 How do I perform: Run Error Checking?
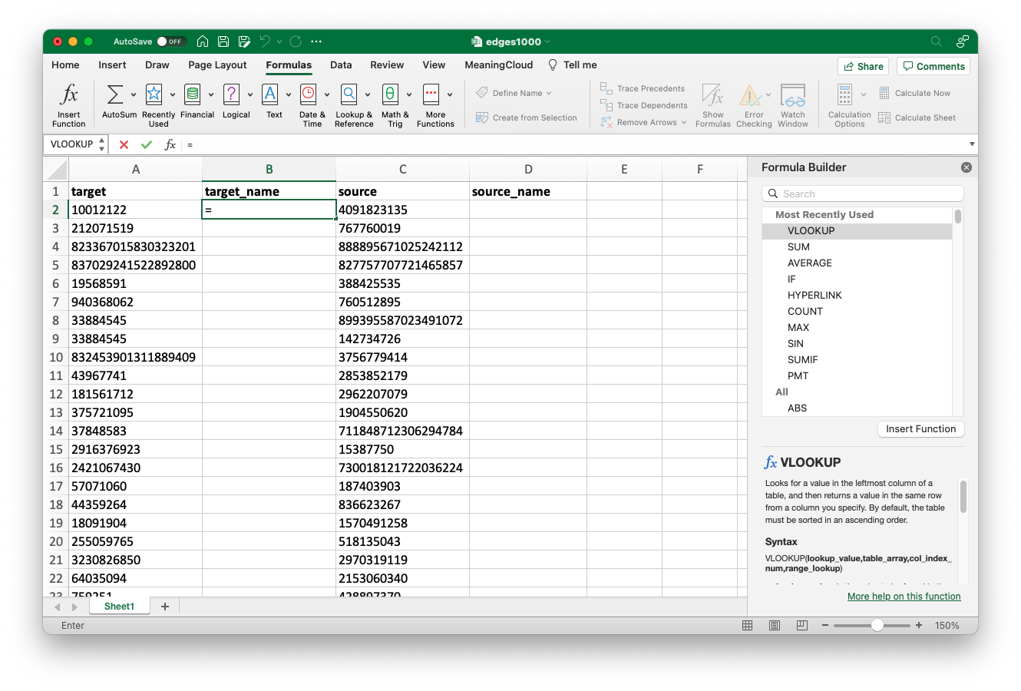(x=752, y=105)
